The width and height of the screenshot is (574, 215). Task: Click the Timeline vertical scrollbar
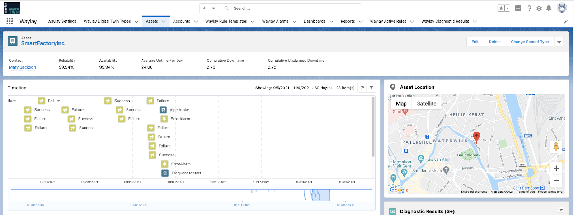pyautogui.click(x=373, y=126)
